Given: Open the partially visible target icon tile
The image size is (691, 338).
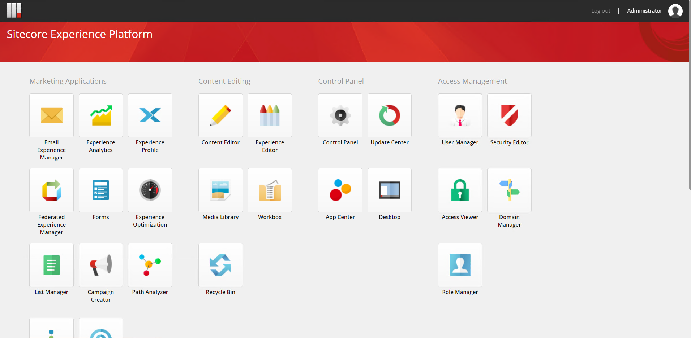Looking at the screenshot, I should coord(101,328).
